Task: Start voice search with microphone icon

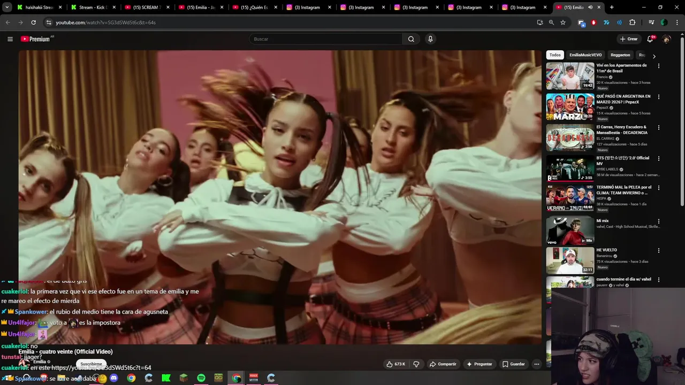Action: 430,39
